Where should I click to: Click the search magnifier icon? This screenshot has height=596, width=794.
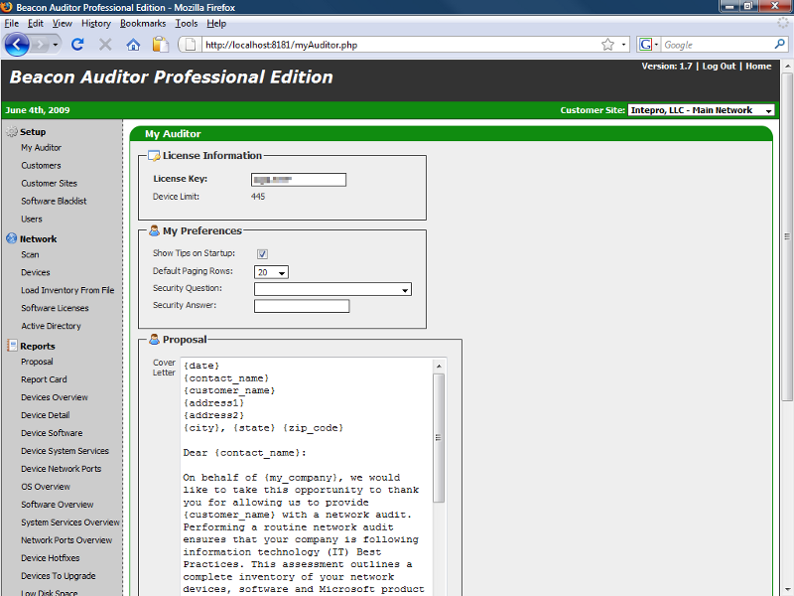(x=779, y=45)
